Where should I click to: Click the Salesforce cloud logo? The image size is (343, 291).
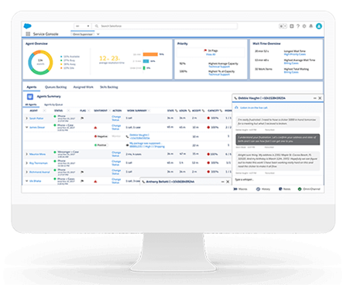(27, 26)
